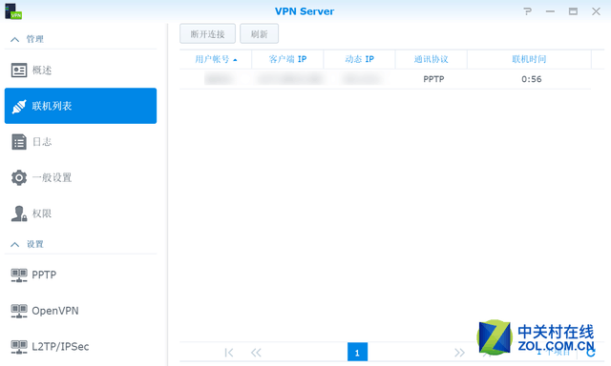Click the network icon beside PPTP
Screen dimensions: 611x366
point(19,275)
